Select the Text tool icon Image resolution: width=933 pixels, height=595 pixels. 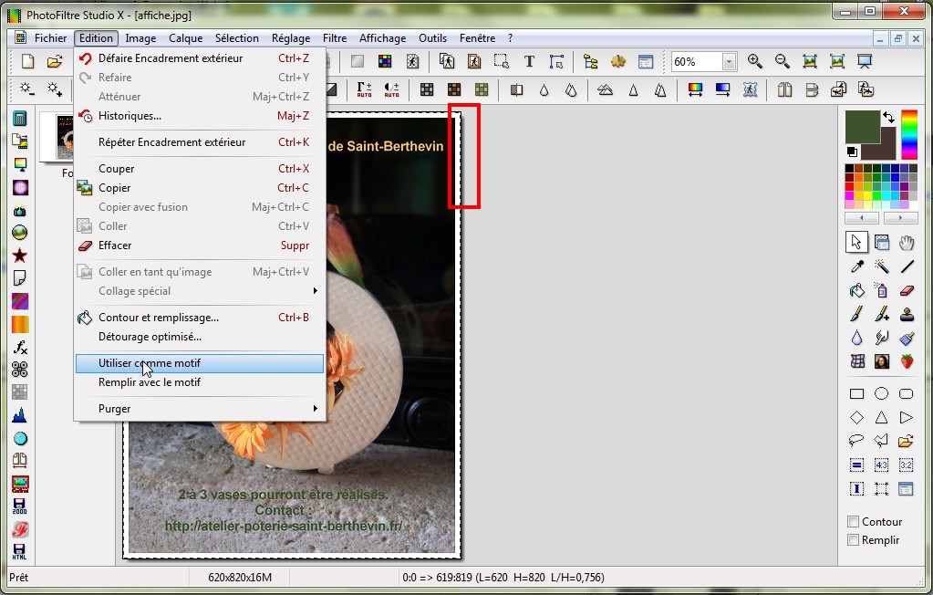[x=529, y=61]
